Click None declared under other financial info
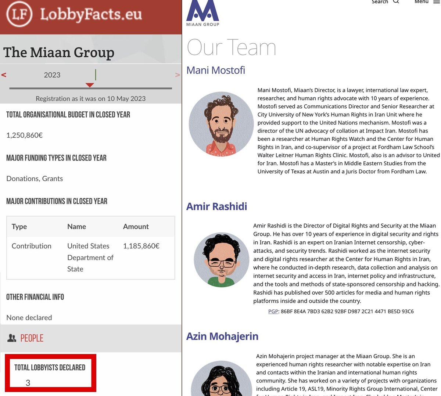Image resolution: width=441 pixels, height=396 pixels. (x=29, y=317)
